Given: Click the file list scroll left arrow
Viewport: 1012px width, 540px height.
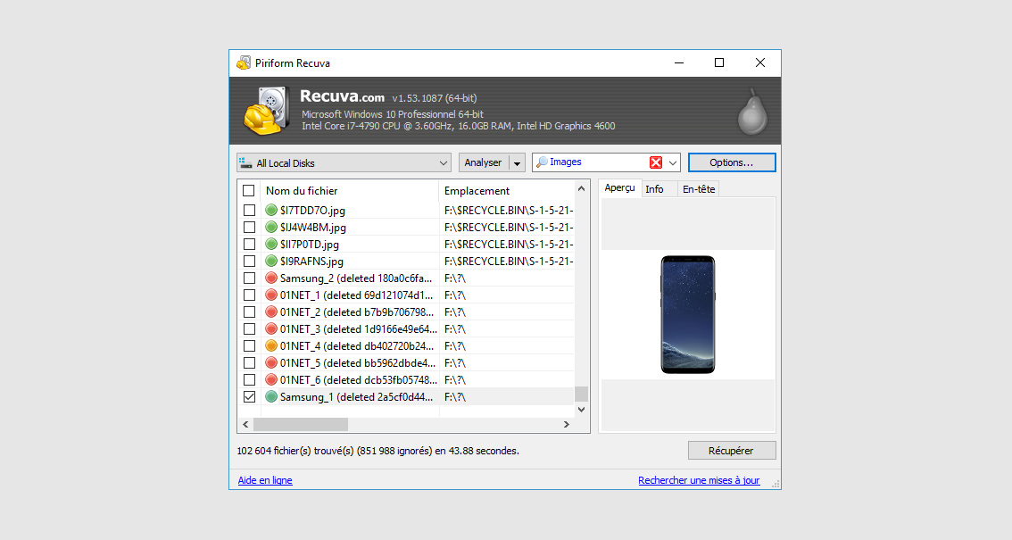Looking at the screenshot, I should point(245,425).
